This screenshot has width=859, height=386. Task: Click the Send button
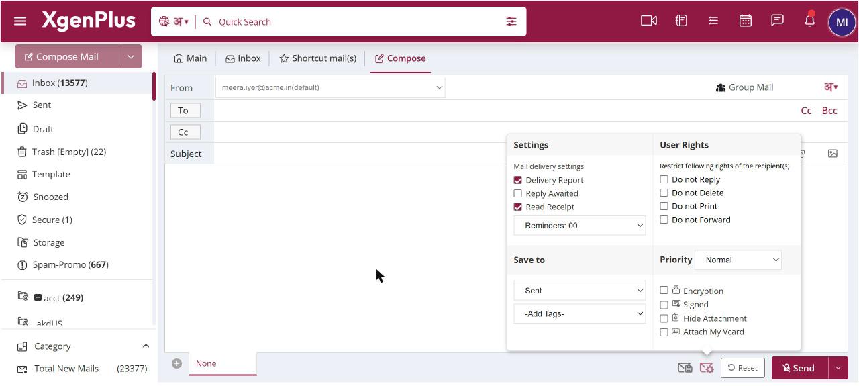pos(800,368)
